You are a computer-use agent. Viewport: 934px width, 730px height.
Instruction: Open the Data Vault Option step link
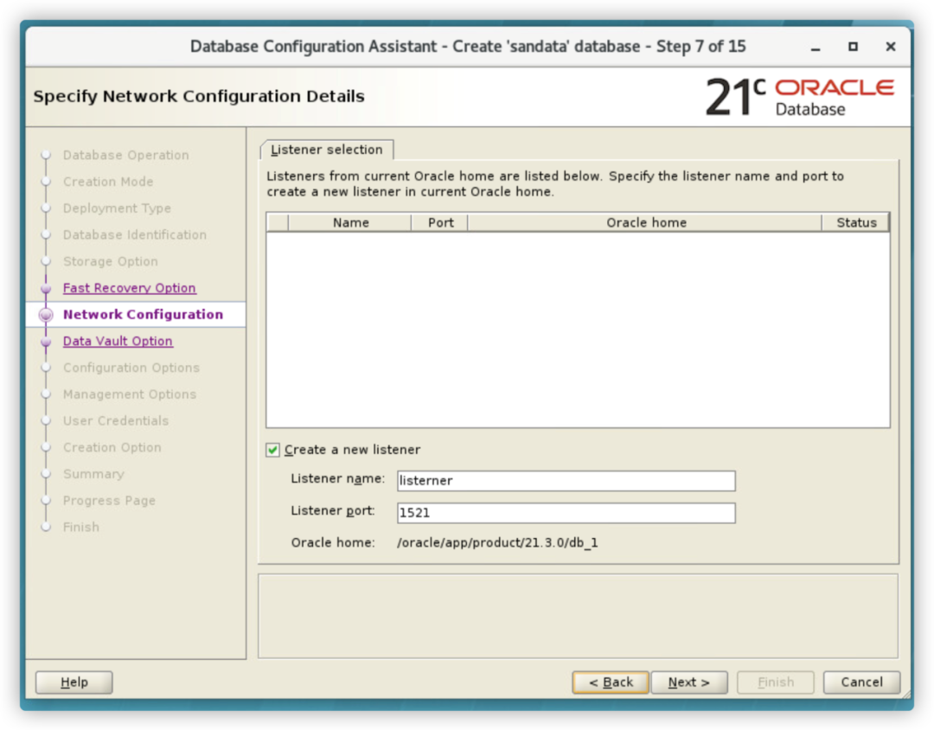point(118,341)
